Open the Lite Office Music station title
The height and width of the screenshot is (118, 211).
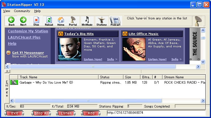click(x=143, y=34)
